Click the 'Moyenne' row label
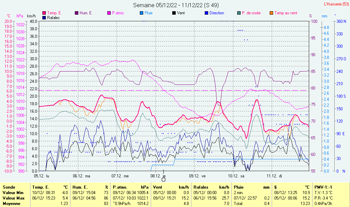This screenshot has width=350, height=207. click(11, 204)
